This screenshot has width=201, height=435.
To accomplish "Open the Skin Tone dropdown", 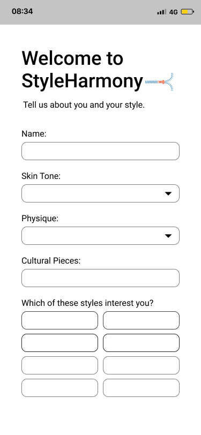I will point(101,193).
